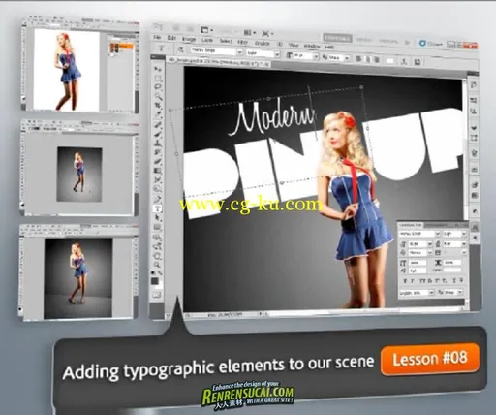Align text right in options bar
Screen dimensions: 496x415
[x=377, y=60]
